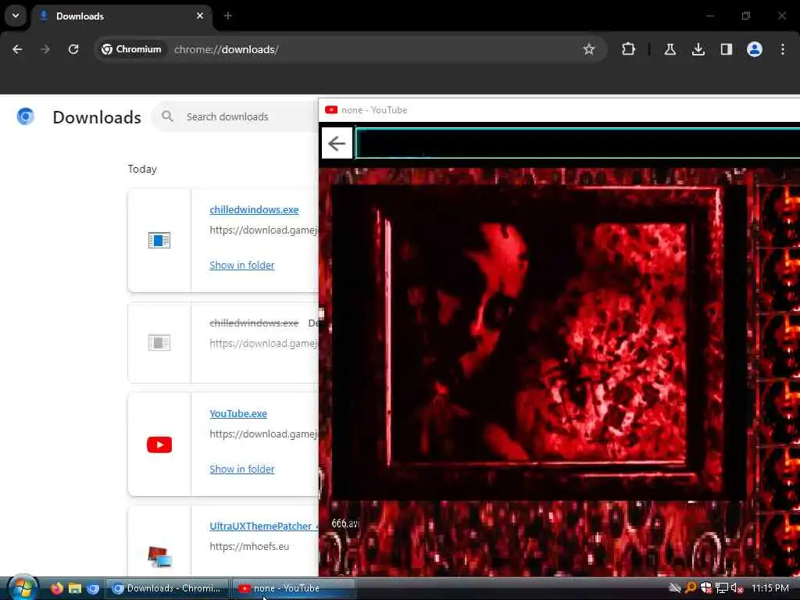Image resolution: width=800 pixels, height=600 pixels.
Task: Close the Downloads tab
Action: point(200,16)
